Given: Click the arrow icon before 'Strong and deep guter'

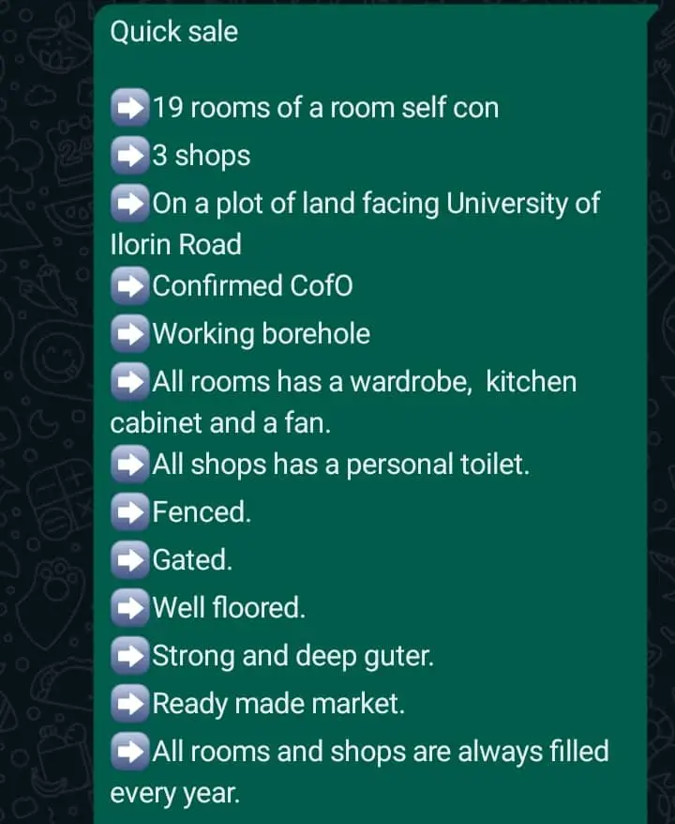Looking at the screenshot, I should 130,656.
